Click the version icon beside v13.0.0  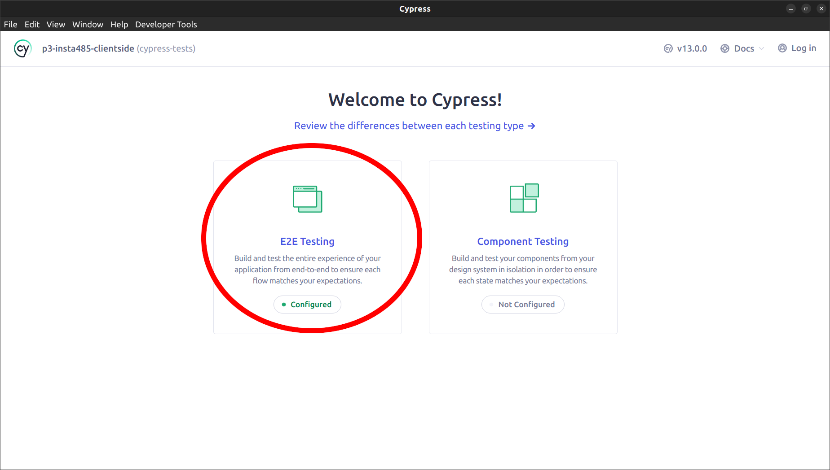tap(668, 48)
